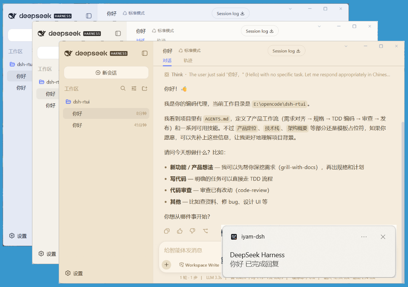
Task: Expand the Think reasoning line
Action: tap(277, 75)
